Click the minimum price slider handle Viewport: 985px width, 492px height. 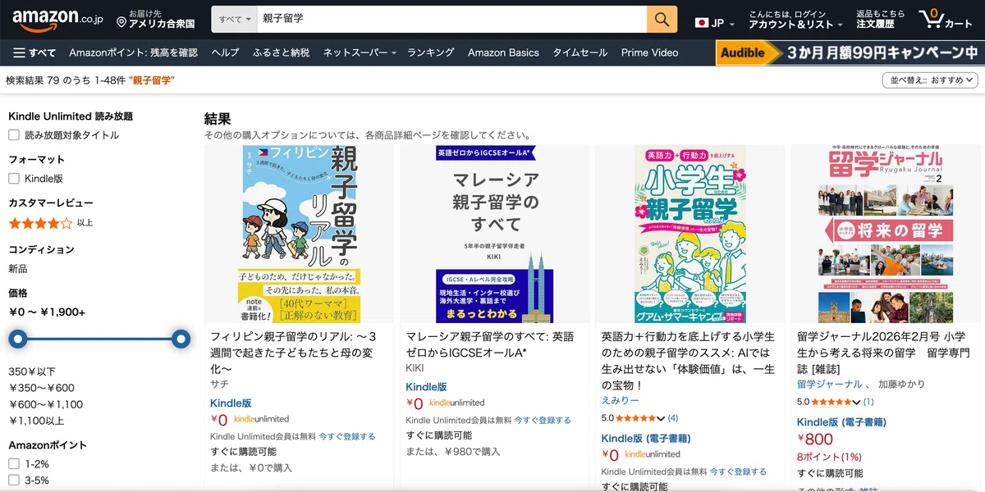(x=17, y=339)
